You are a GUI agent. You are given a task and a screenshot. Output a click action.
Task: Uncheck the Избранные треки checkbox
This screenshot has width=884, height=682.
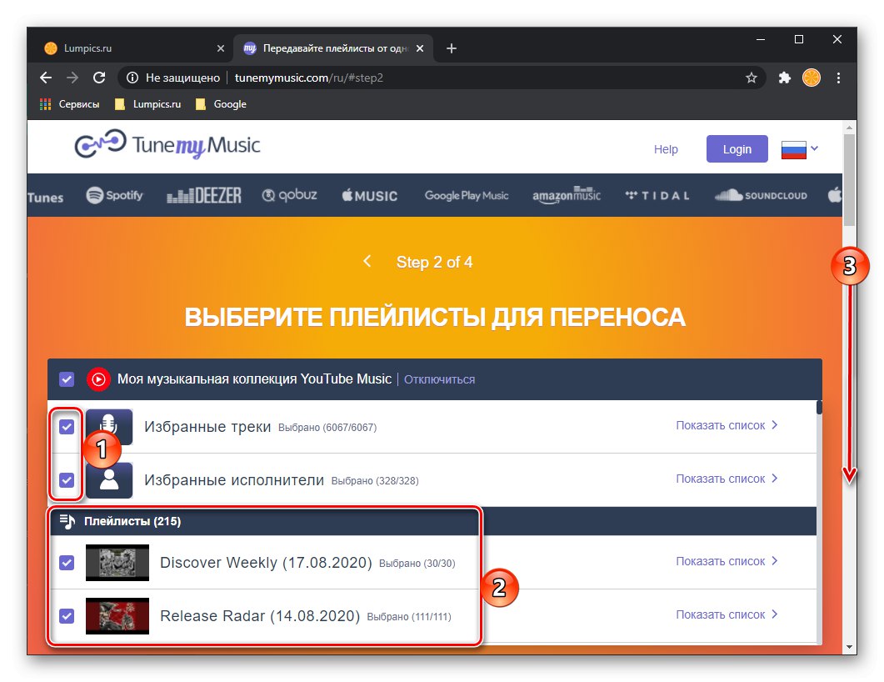pos(67,427)
